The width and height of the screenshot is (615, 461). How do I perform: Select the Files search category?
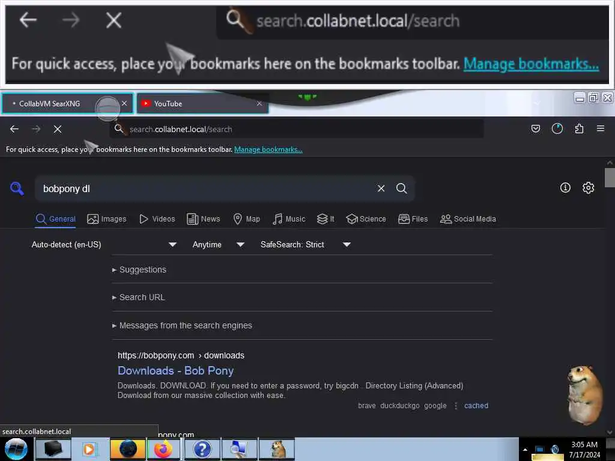413,218
